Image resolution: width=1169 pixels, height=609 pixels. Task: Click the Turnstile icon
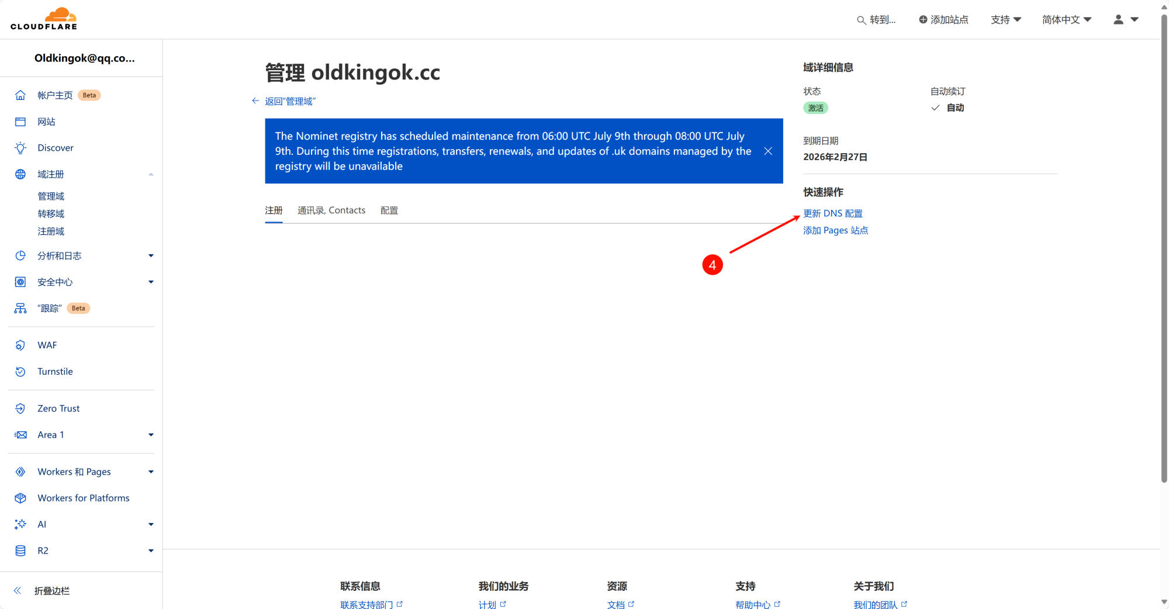coord(20,372)
